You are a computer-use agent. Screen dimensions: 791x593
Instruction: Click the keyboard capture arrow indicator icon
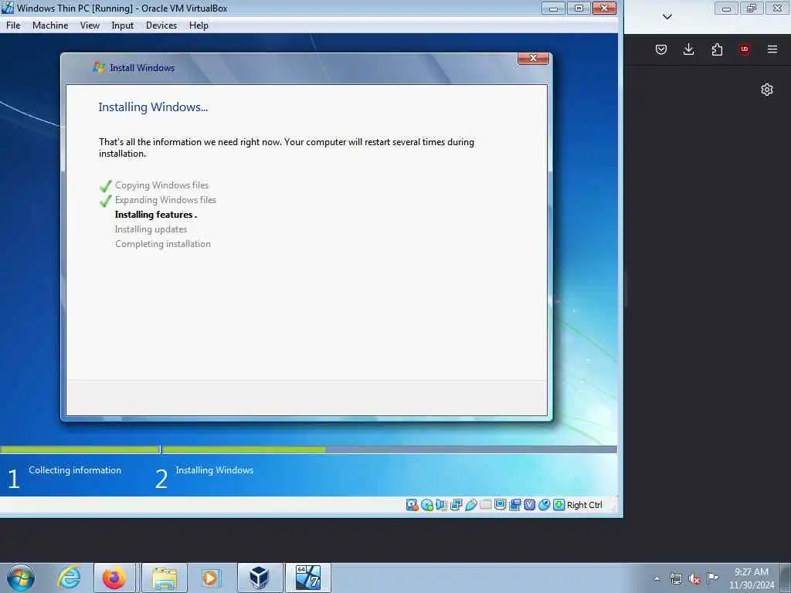[558, 505]
